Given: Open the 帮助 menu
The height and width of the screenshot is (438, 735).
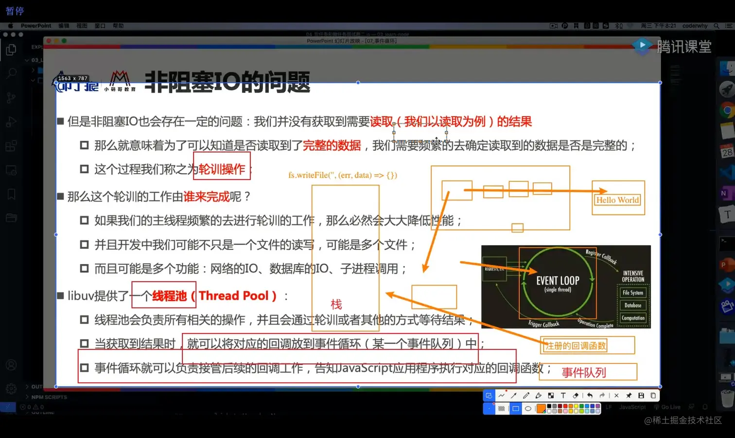Looking at the screenshot, I should point(118,26).
